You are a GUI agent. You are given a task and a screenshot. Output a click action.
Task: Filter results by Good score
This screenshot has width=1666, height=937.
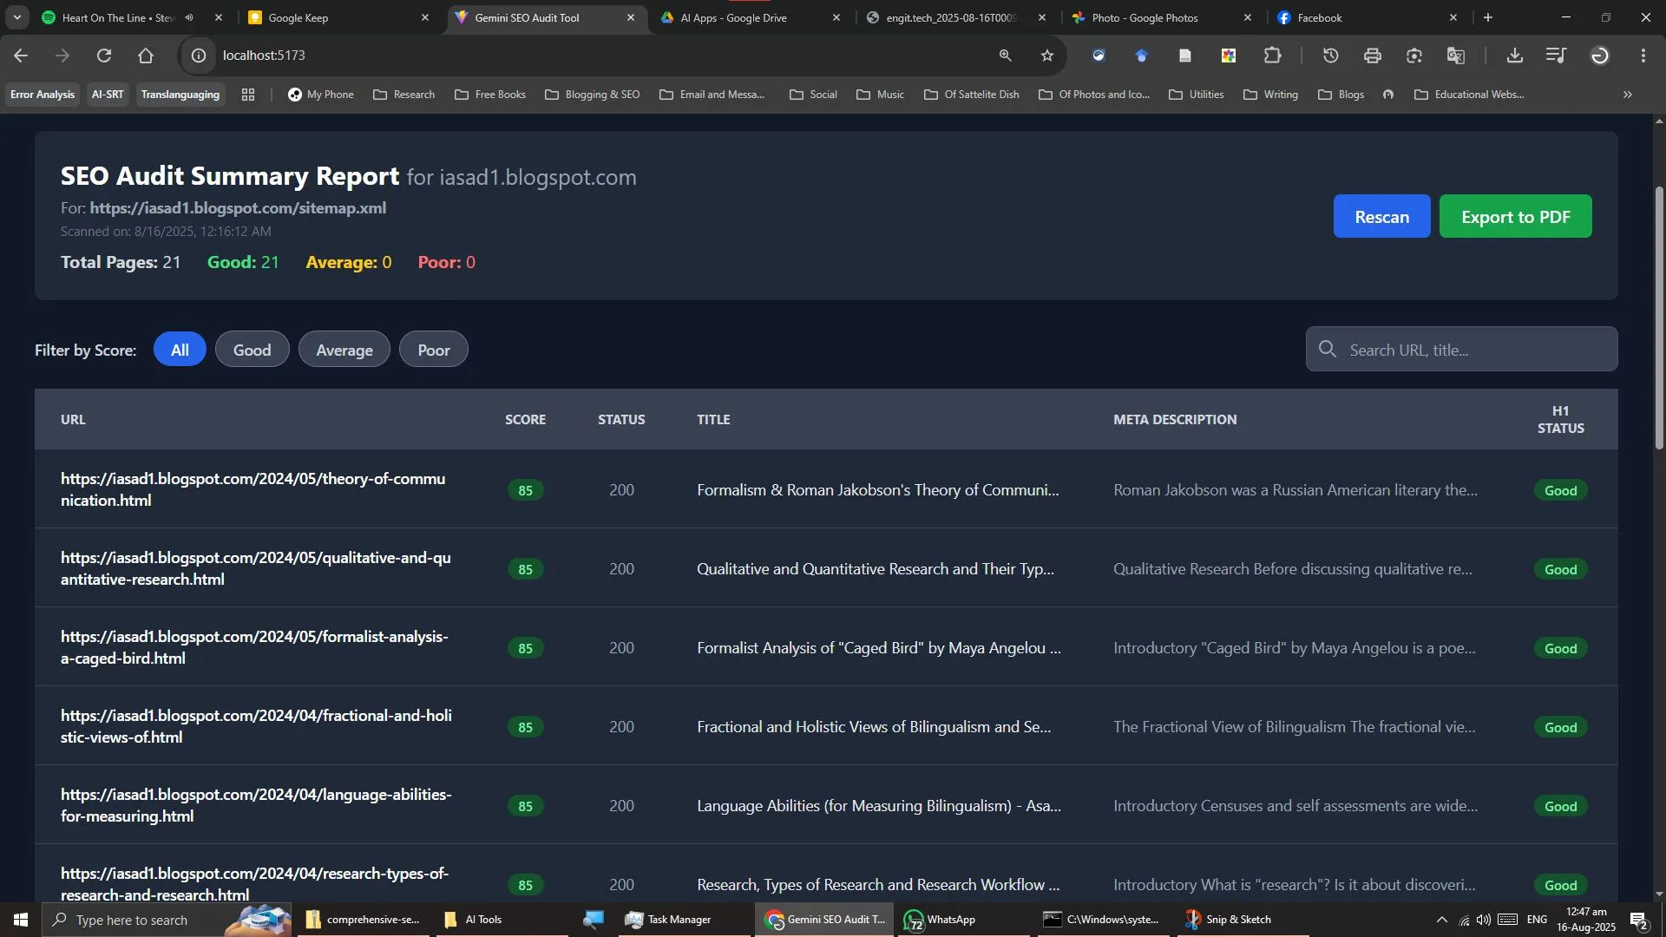point(252,349)
